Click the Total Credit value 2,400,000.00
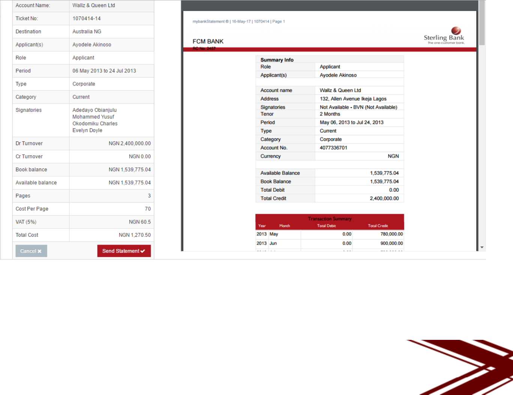This screenshot has height=395, width=513. [x=384, y=198]
